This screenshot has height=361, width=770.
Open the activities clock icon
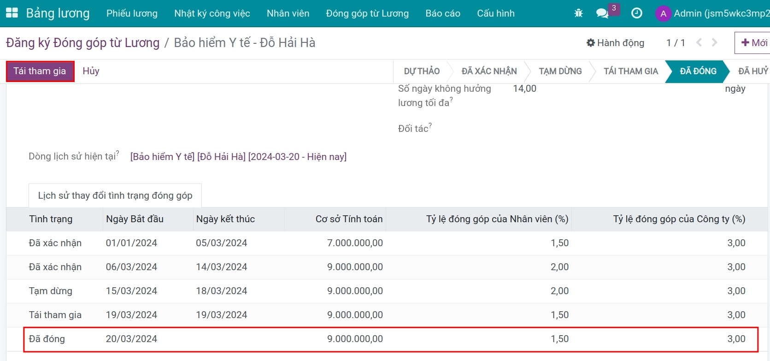pyautogui.click(x=636, y=13)
